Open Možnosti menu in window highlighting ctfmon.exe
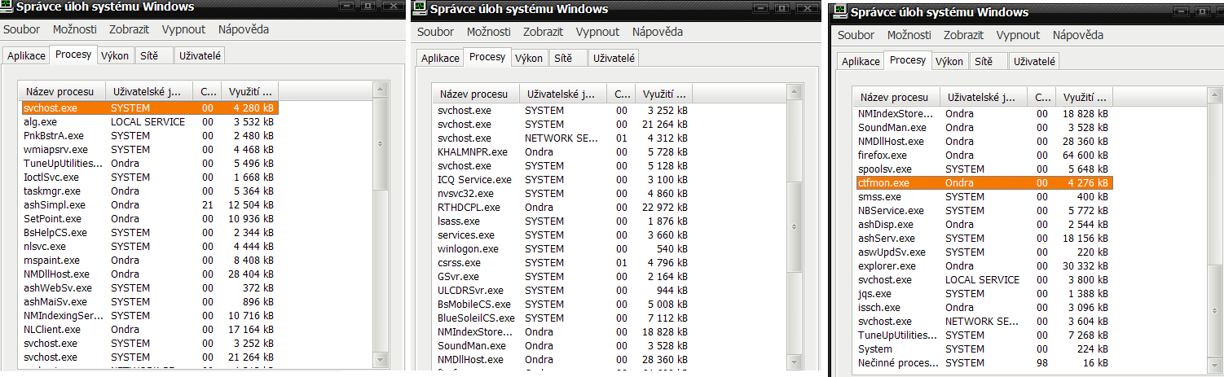Screen dimensions: 1224x377 [x=909, y=35]
